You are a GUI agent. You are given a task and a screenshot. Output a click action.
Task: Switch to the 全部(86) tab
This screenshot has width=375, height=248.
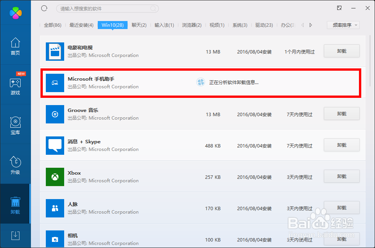pyautogui.click(x=53, y=25)
